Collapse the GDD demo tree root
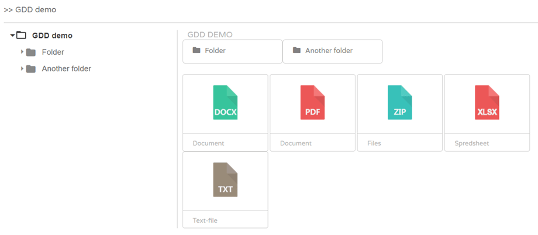This screenshot has height=235, width=538. (x=12, y=36)
